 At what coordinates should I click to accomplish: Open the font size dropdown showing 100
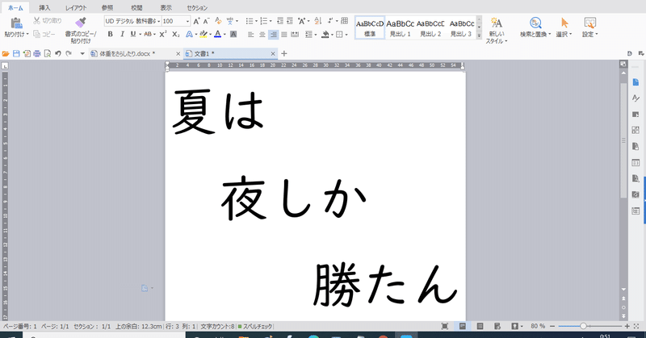pos(188,21)
